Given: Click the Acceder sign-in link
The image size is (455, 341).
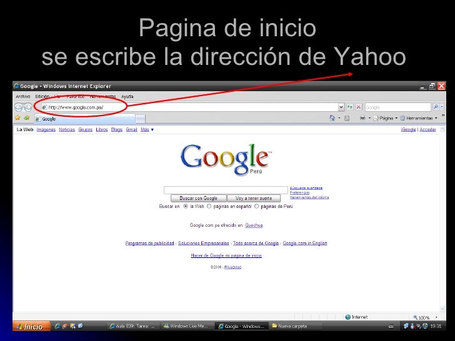Looking at the screenshot, I should tap(427, 130).
